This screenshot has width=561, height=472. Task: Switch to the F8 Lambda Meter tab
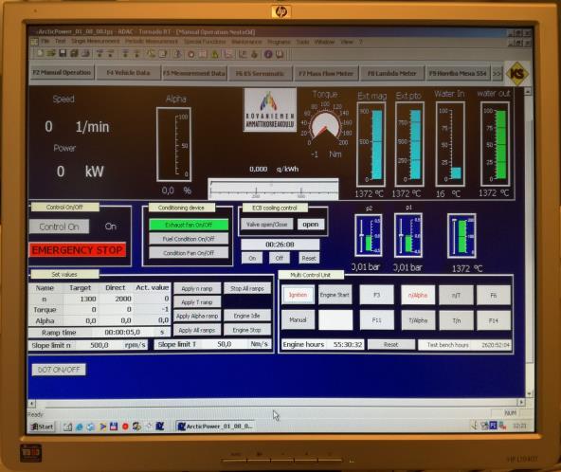point(391,73)
